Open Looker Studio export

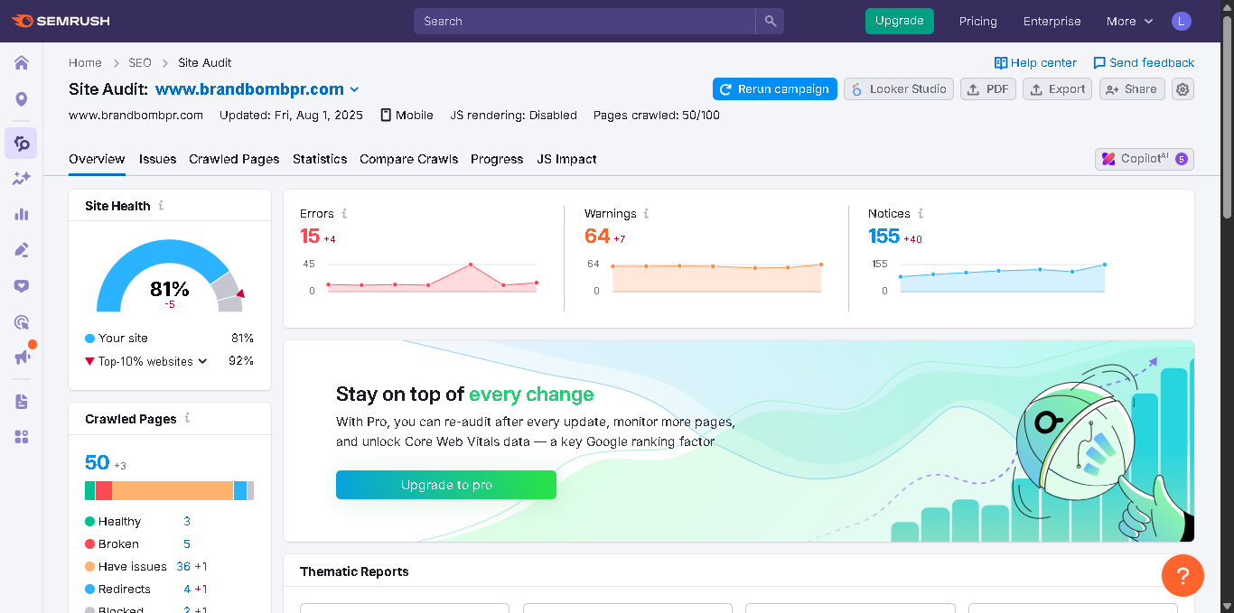pyautogui.click(x=899, y=89)
